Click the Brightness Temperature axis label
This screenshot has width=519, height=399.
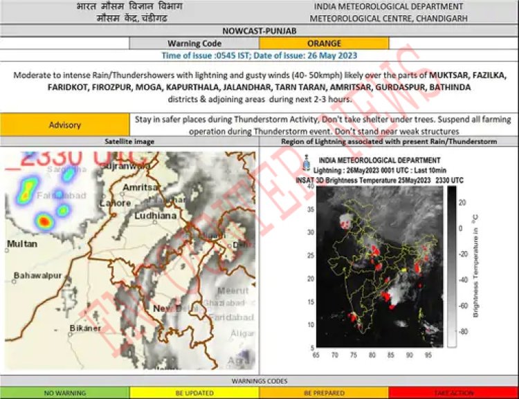(475, 267)
